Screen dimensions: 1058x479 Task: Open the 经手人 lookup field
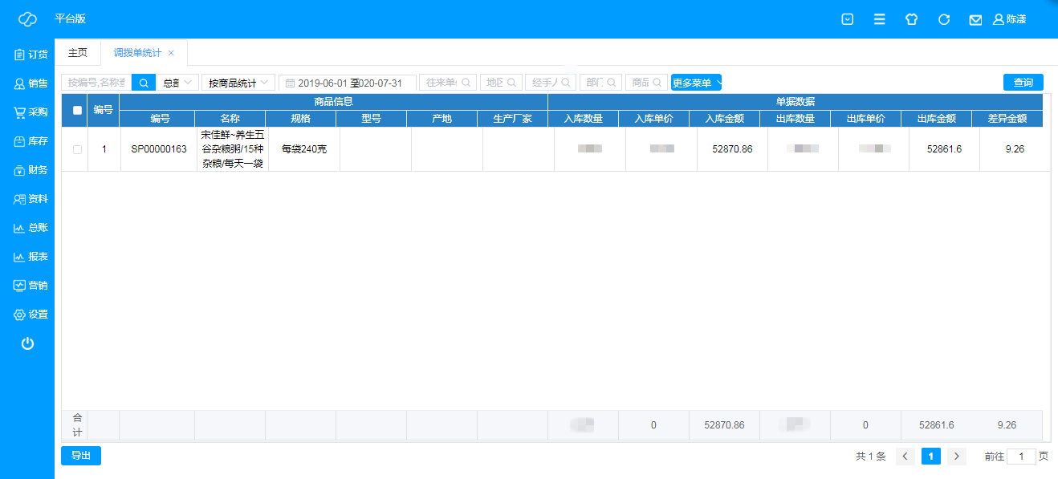[x=550, y=83]
